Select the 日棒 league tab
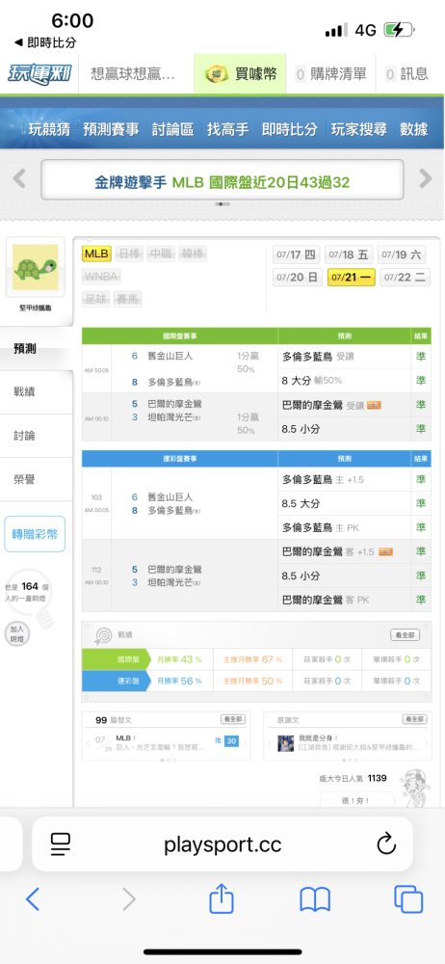445x964 pixels. point(129,254)
